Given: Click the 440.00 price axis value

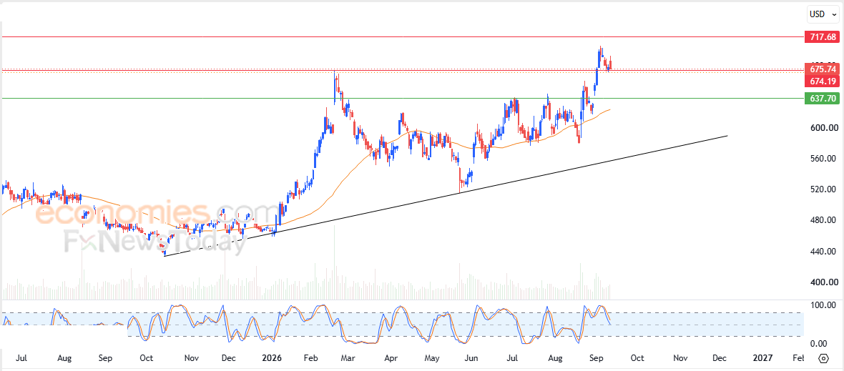Looking at the screenshot, I should point(823,251).
